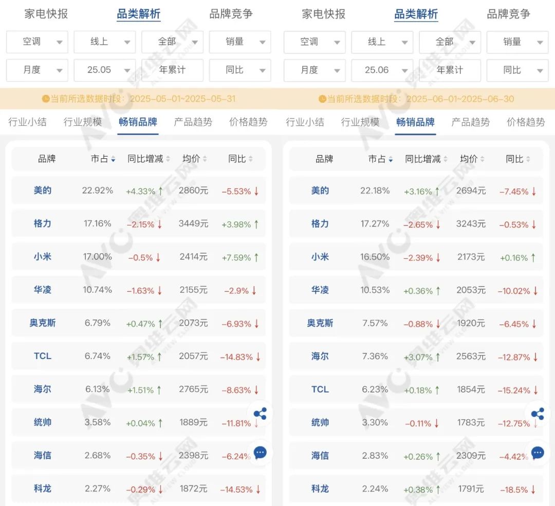
Task: Open 行业规模 sub-tab in left panel
Action: [83, 122]
